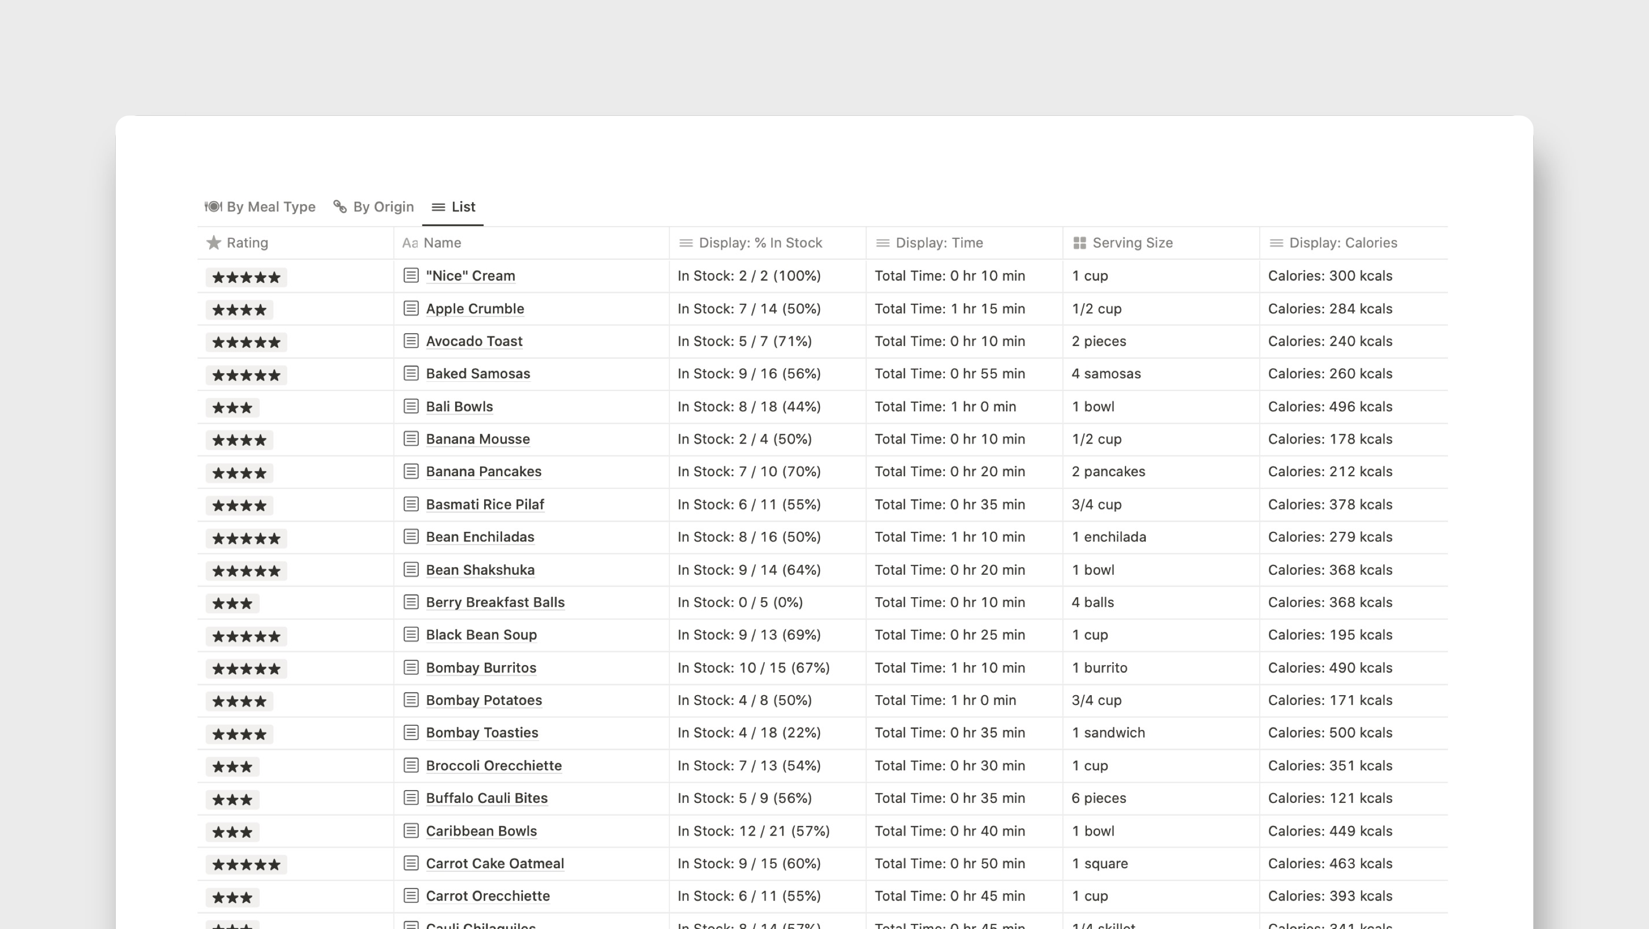Click page icon next to Banana Mousse
The height and width of the screenshot is (929, 1649).
coord(411,438)
